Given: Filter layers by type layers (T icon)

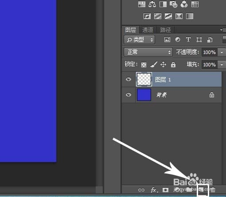Looking at the screenshot, I should coord(188,39).
